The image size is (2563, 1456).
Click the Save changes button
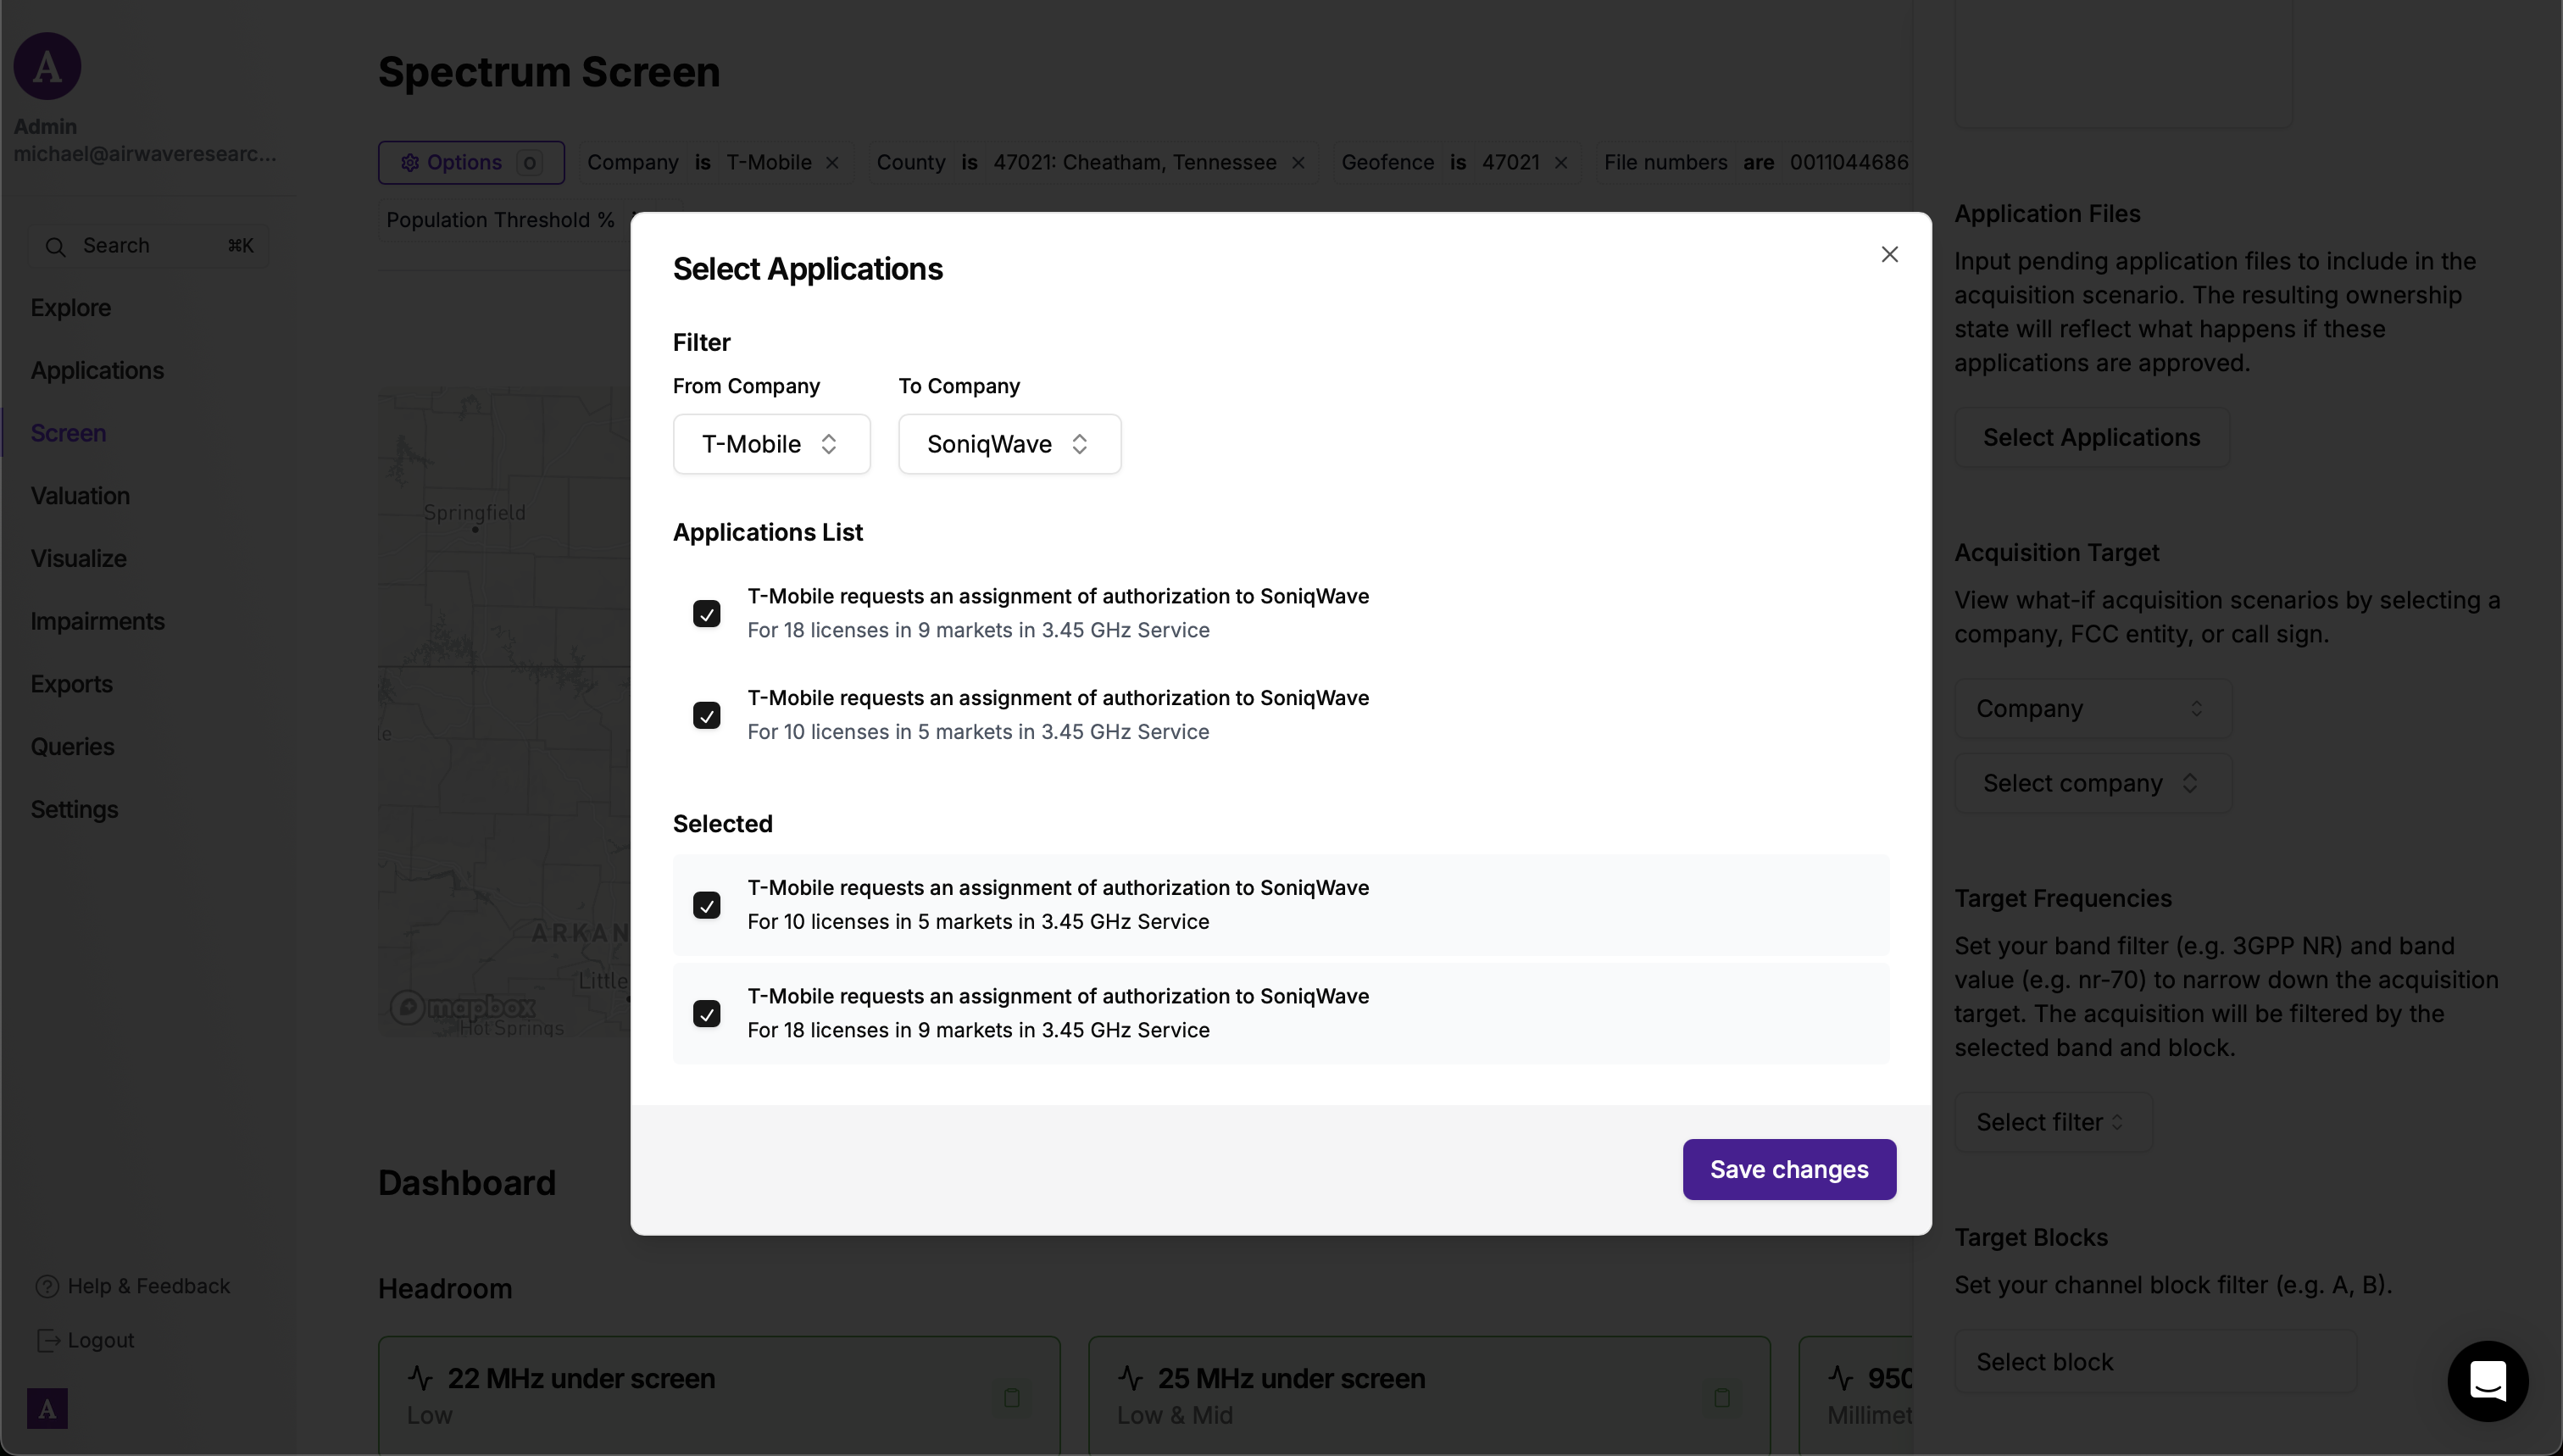(x=1787, y=1169)
